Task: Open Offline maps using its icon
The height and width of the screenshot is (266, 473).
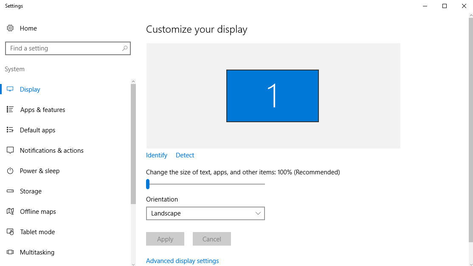Action: 10,211
